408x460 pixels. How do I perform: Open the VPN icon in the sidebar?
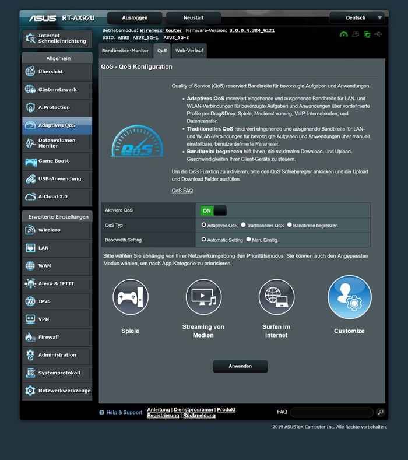click(30, 319)
